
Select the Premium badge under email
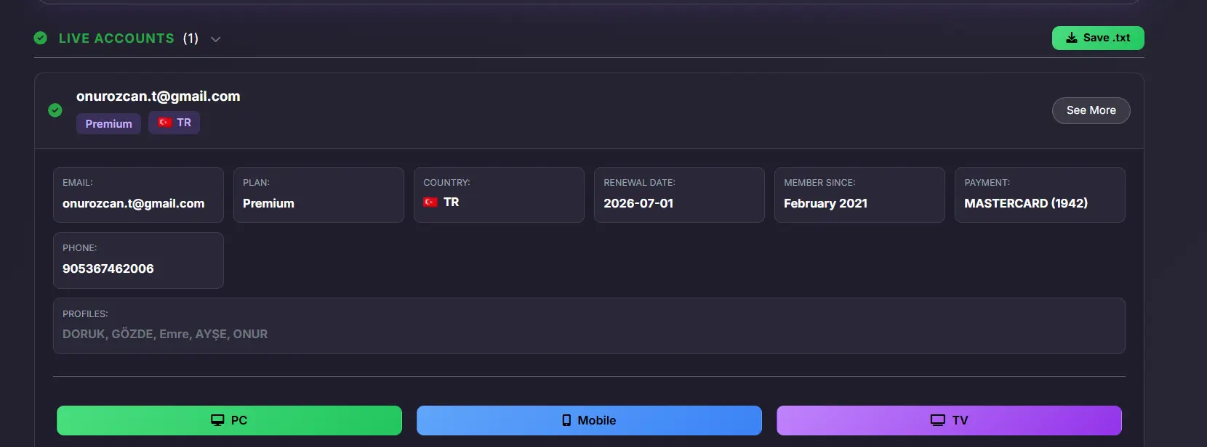tap(108, 123)
